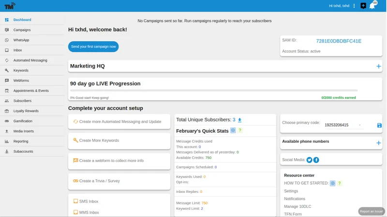Viewport: 387px width, 217px height.
Task: Play the How To Get Started video
Action: 332,183
